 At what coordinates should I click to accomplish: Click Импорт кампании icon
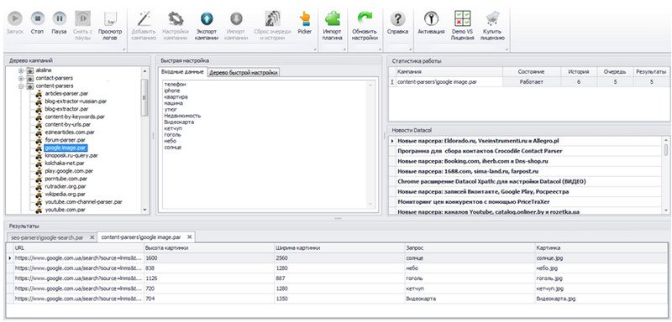(x=236, y=18)
